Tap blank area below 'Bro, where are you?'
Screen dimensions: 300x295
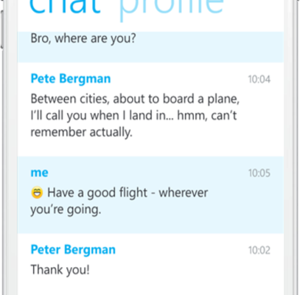(x=150, y=55)
